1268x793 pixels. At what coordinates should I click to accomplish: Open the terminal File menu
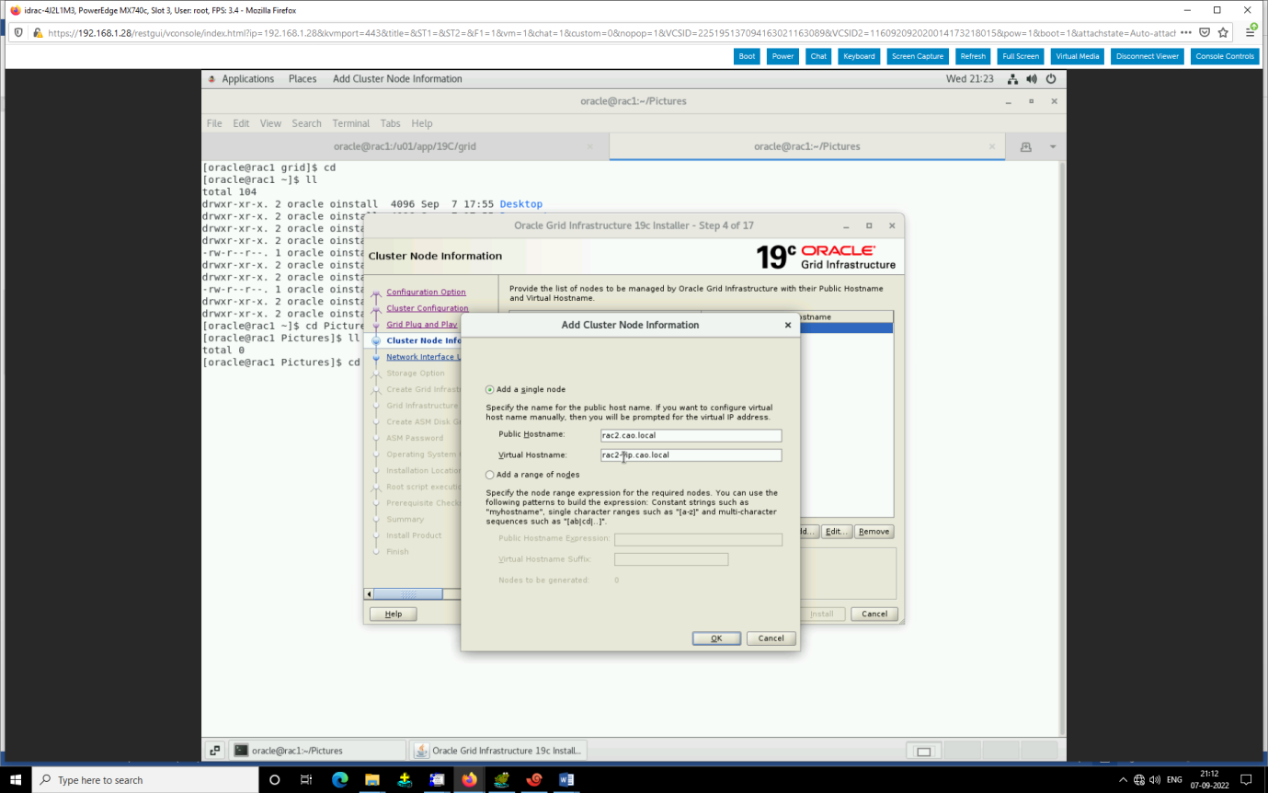click(214, 123)
